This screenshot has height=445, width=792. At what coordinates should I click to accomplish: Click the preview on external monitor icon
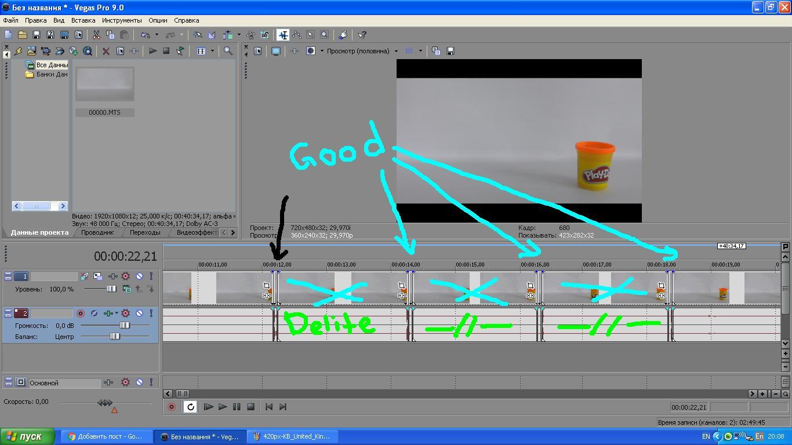276,51
